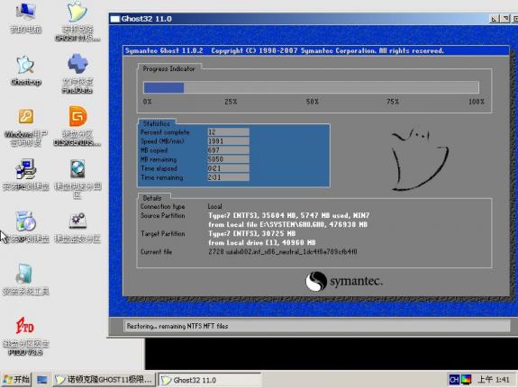Click the Percent complete value 12
Screen dimensions: 518x388
pyautogui.click(x=228, y=132)
